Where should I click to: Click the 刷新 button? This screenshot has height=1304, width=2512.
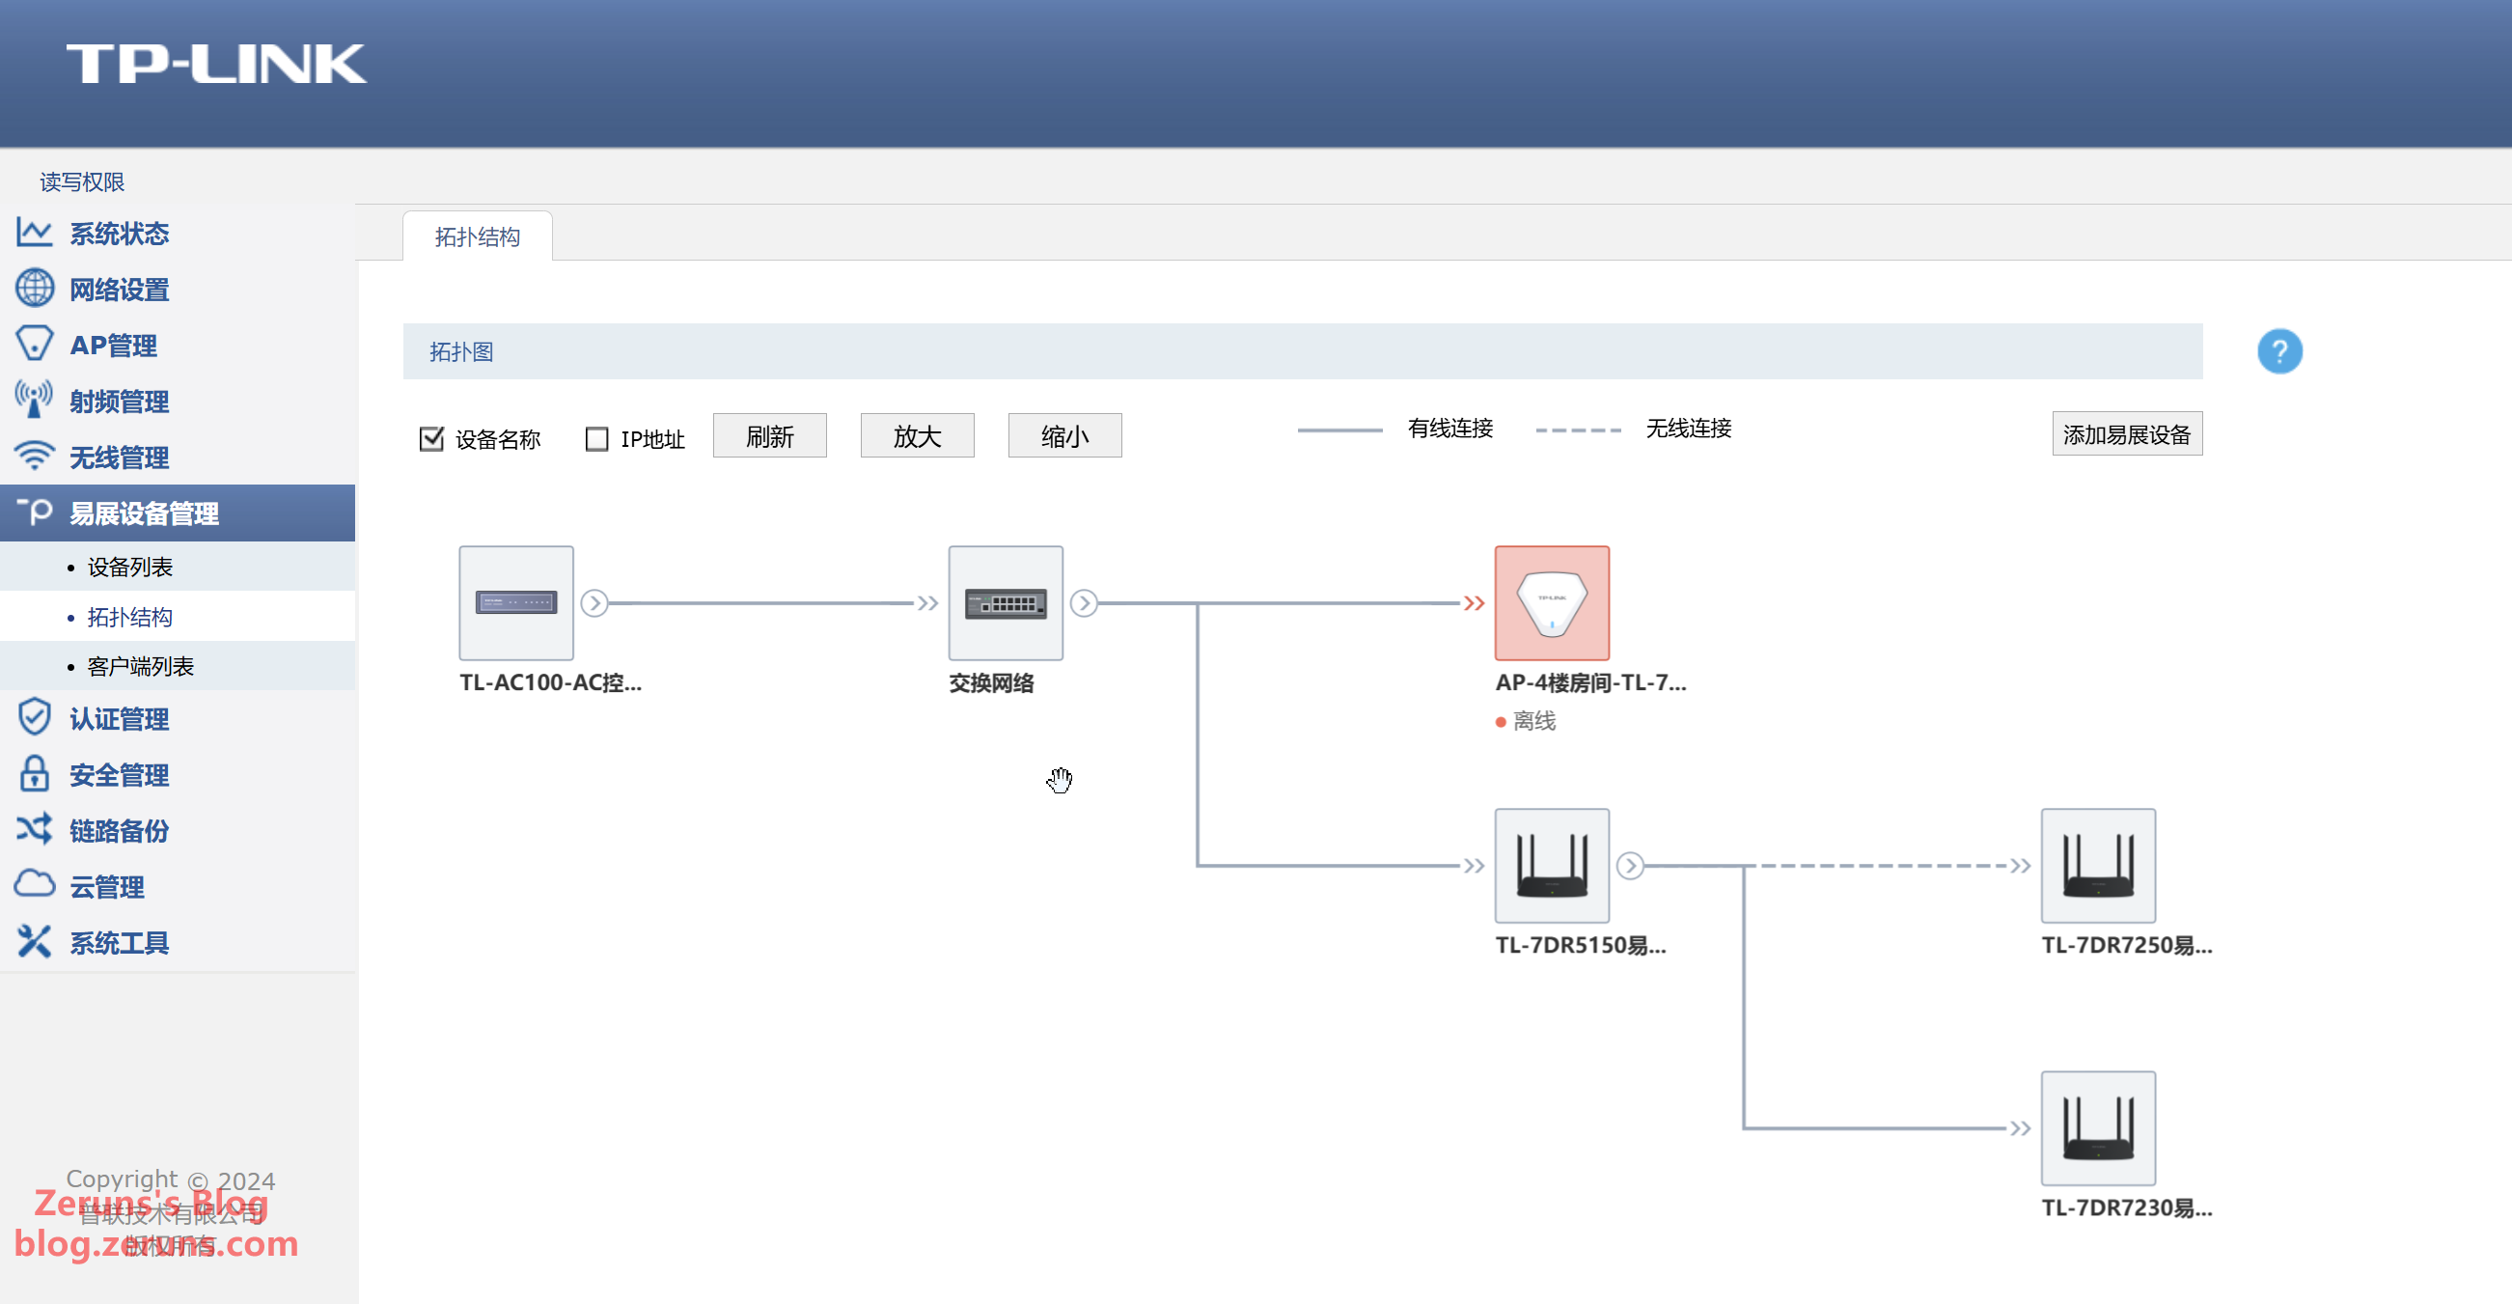[x=769, y=435]
